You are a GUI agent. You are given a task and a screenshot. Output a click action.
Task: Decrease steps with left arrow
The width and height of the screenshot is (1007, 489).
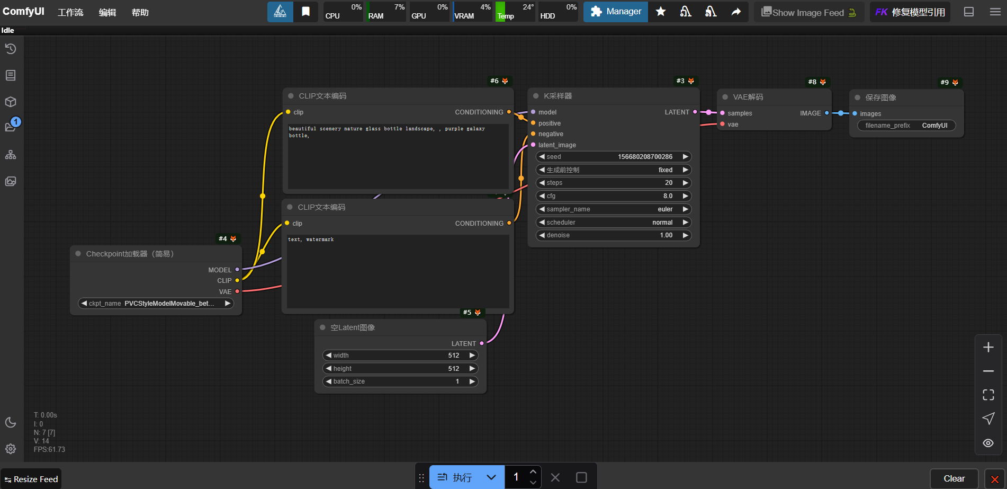pyautogui.click(x=542, y=183)
